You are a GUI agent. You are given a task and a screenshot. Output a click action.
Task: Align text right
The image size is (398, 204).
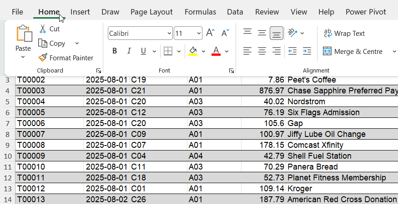pos(277,51)
